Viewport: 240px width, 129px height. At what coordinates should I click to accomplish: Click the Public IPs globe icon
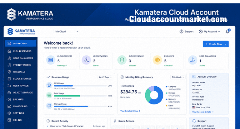[x=157, y=60]
